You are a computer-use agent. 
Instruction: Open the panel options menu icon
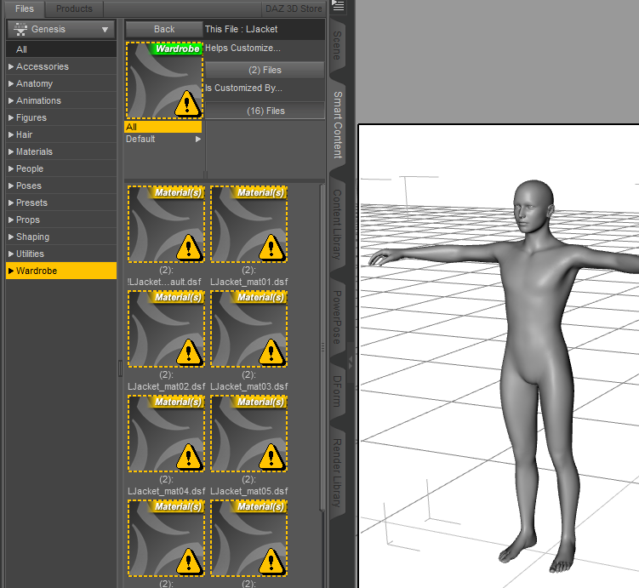tap(338, 6)
